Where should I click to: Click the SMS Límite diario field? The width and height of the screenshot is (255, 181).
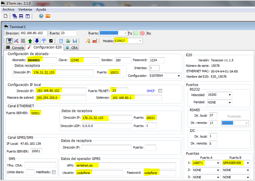pos(30,172)
